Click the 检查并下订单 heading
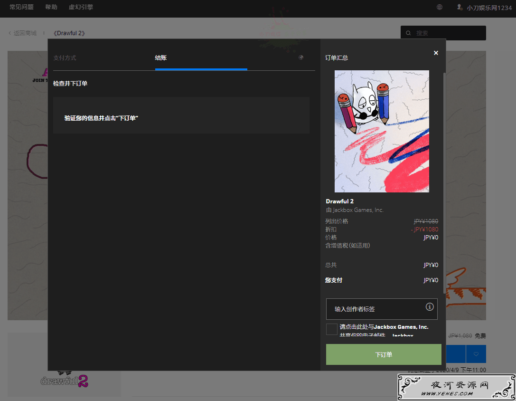Viewport: 516px width, 401px height. point(70,83)
